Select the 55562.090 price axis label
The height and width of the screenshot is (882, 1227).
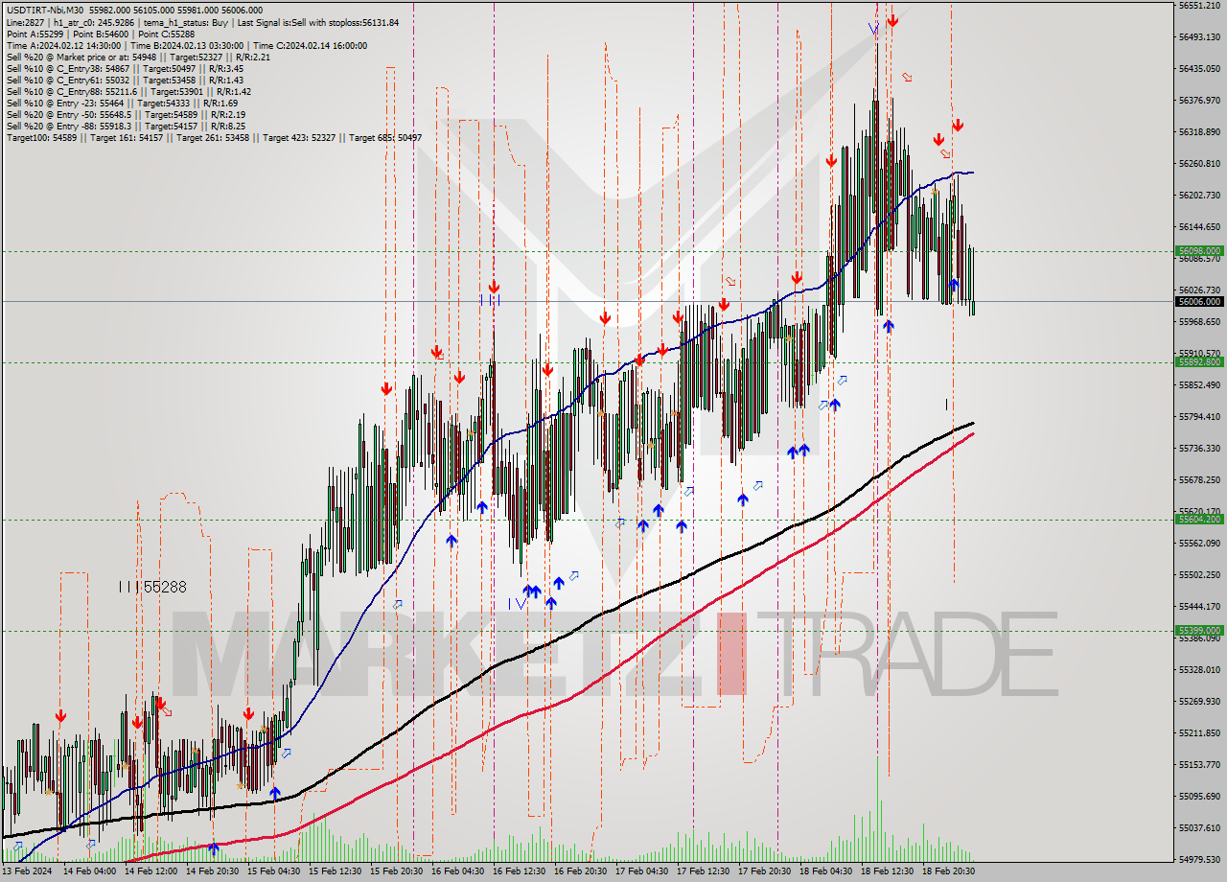(1199, 543)
